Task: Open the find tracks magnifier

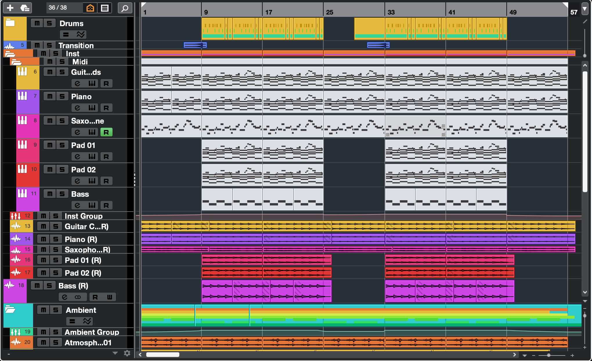Action: [x=125, y=8]
